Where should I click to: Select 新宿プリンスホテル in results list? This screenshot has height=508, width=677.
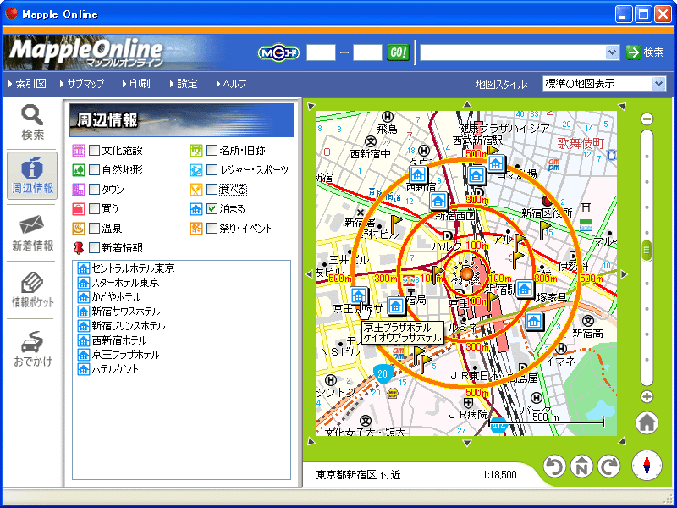coord(121,326)
